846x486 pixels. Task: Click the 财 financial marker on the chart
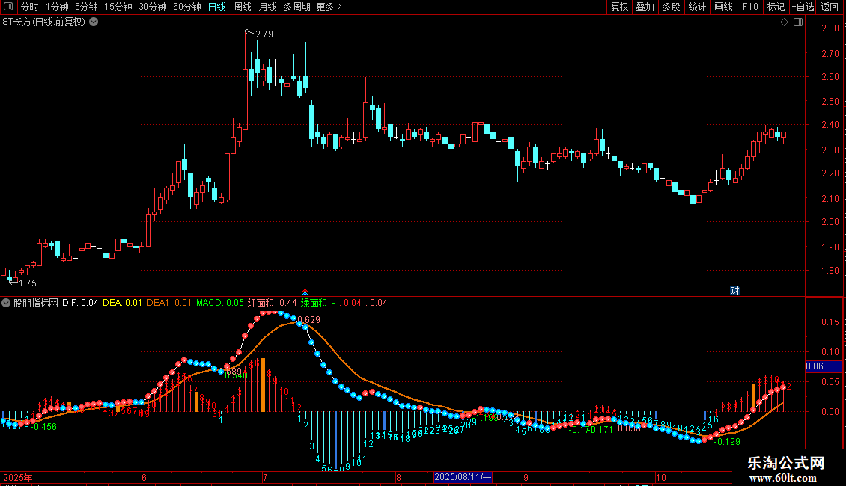tap(734, 290)
